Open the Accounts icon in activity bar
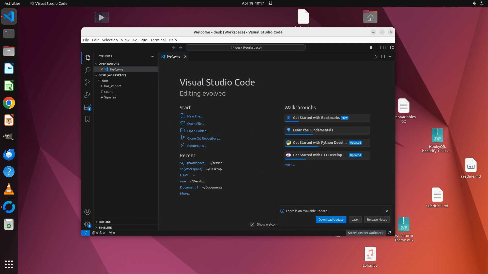The height and width of the screenshot is (274, 488). [x=87, y=212]
